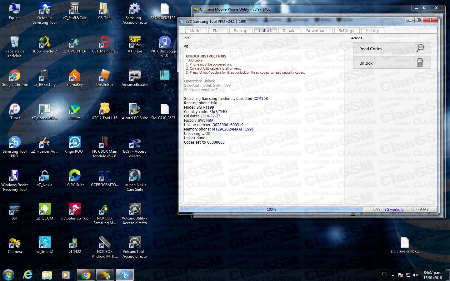Open Launch Nokia Care Suite icon
This screenshot has height=281, width=450.
(x=135, y=180)
